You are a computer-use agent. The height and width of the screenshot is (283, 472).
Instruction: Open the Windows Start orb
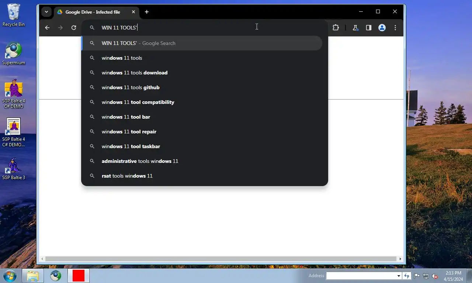(x=9, y=276)
